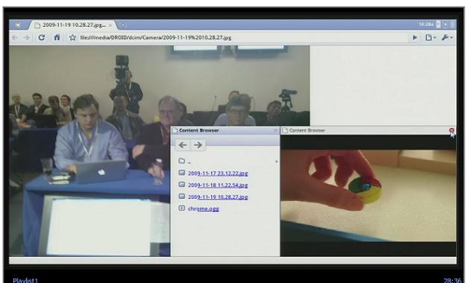Go forward in Content Browser panel
This screenshot has height=283, width=470.
click(198, 145)
